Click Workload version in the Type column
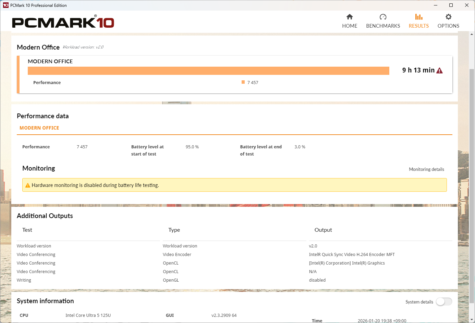 click(180, 246)
